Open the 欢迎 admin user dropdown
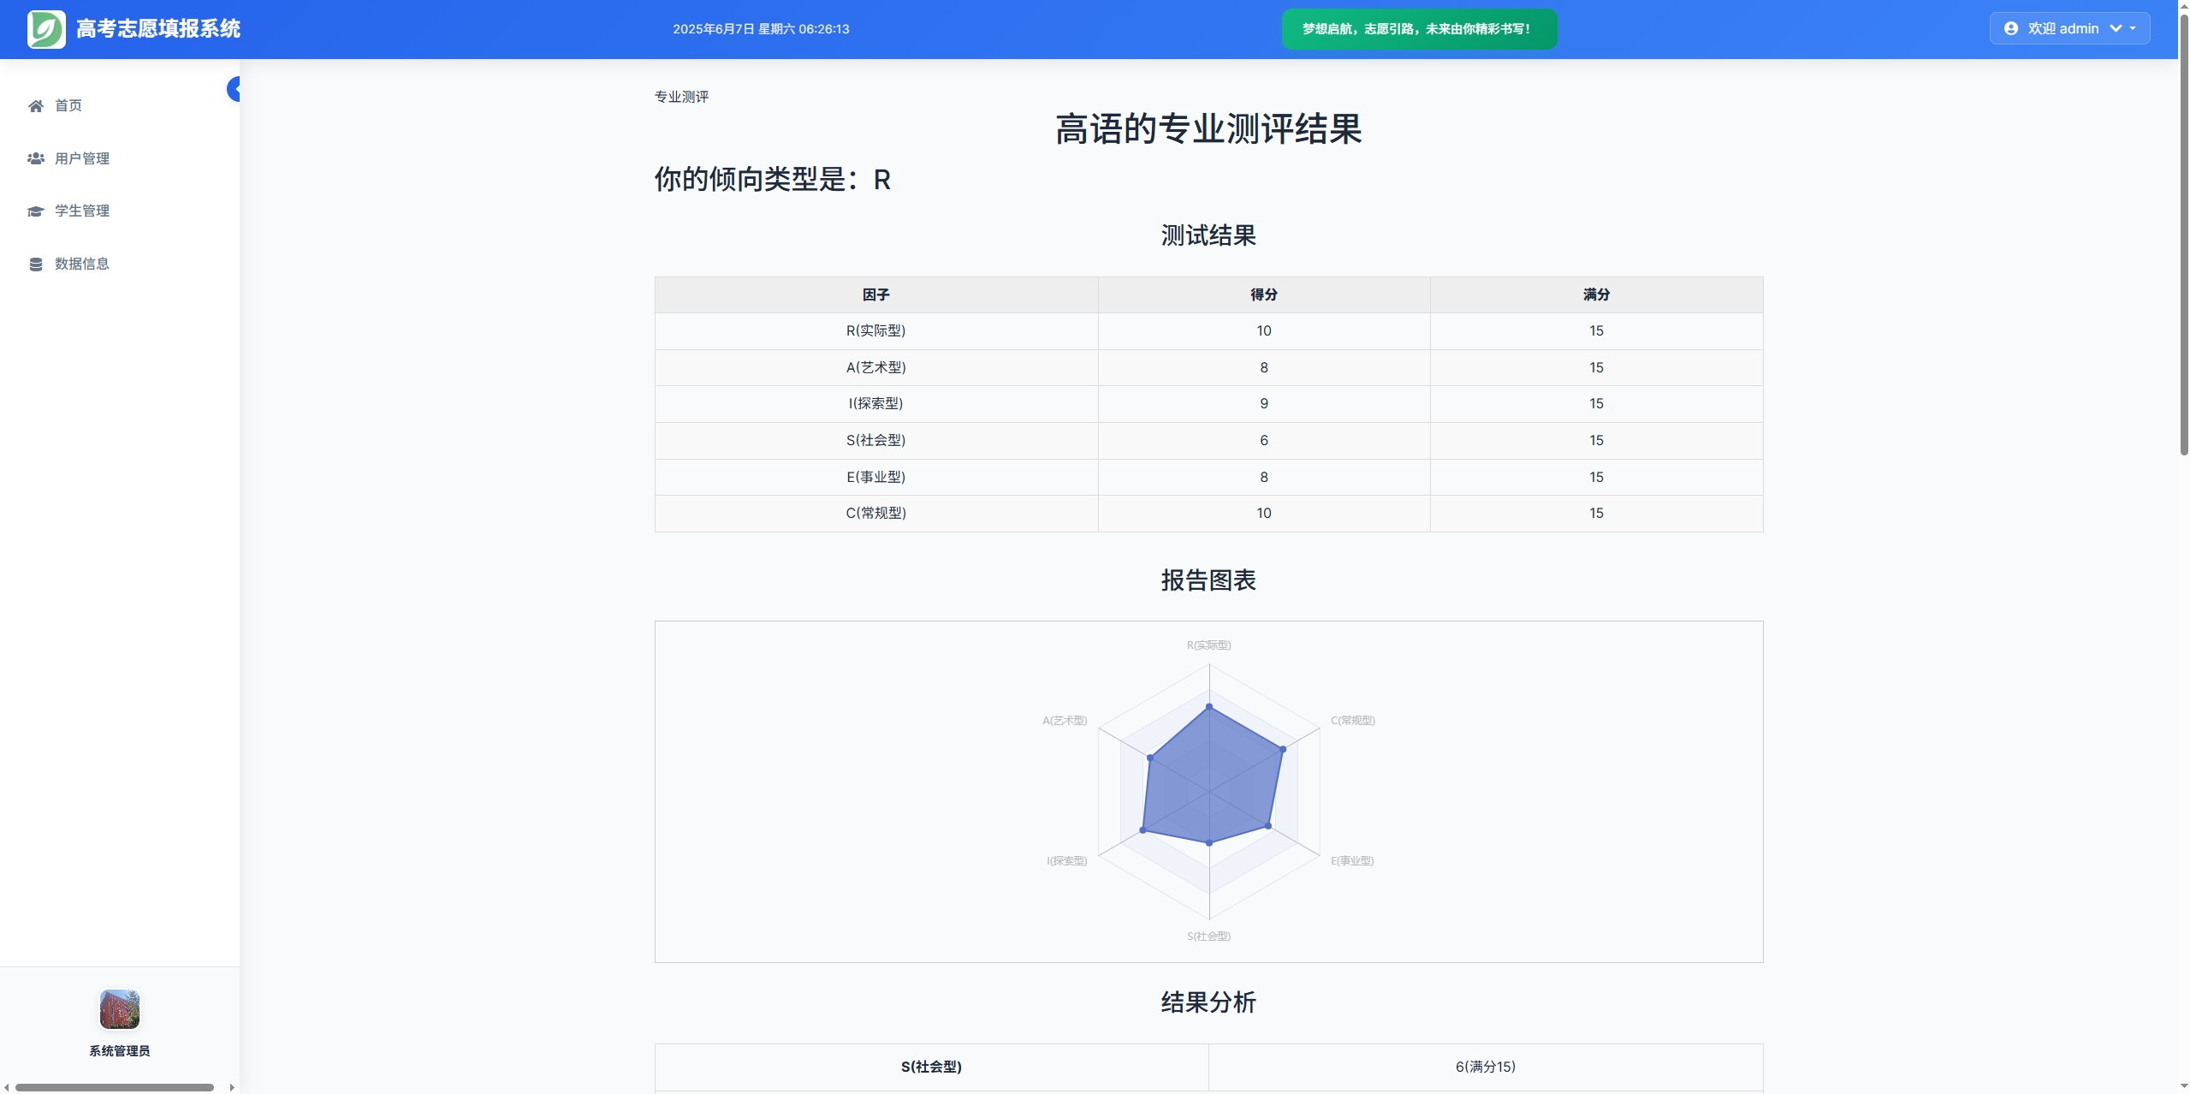The width and height of the screenshot is (2190, 1094). [x=2062, y=29]
